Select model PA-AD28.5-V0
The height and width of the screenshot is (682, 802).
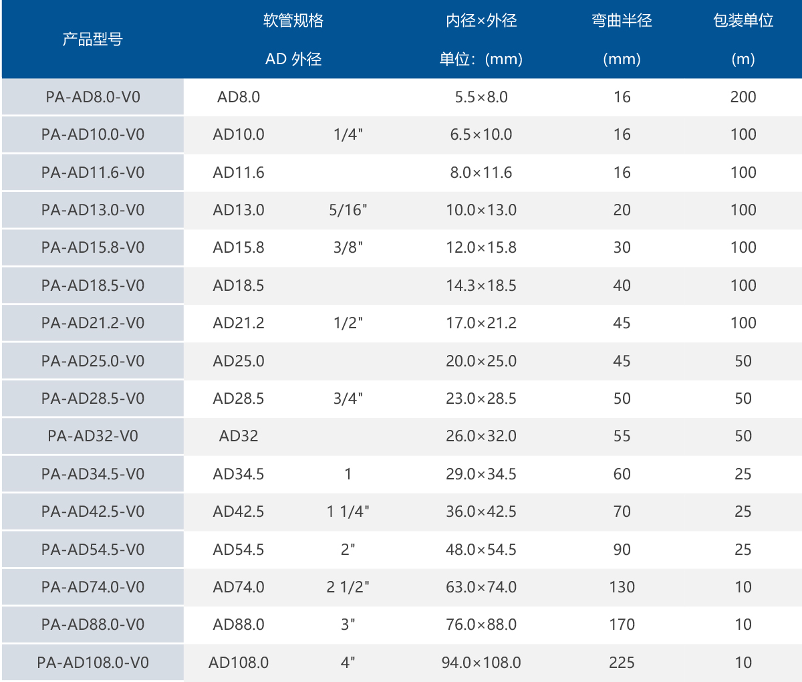tap(93, 399)
